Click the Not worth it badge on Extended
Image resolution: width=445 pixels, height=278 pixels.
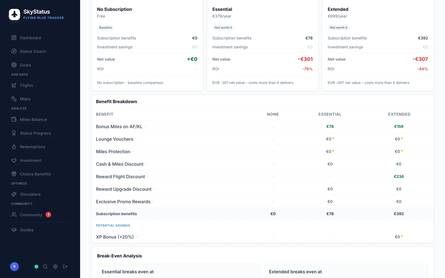pyautogui.click(x=338, y=28)
